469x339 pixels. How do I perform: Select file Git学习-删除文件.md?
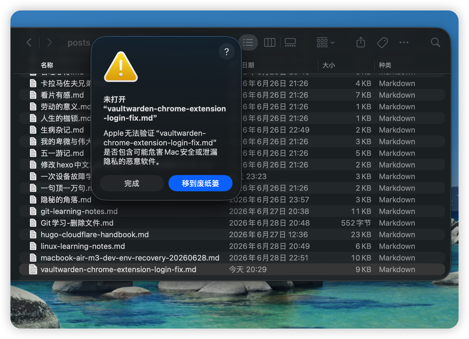77,223
